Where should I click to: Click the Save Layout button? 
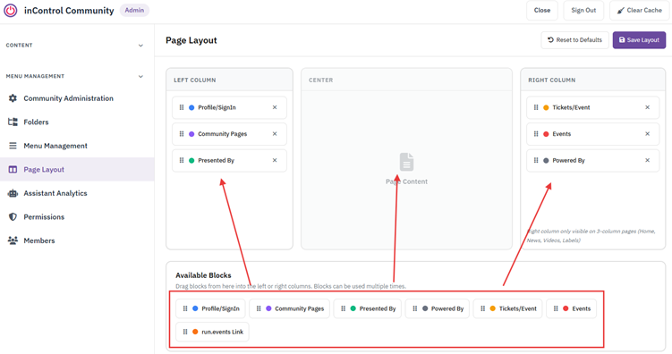point(639,40)
